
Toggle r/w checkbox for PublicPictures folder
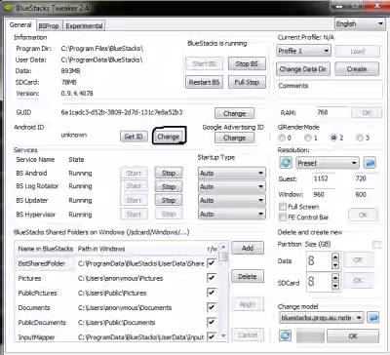click(212, 293)
